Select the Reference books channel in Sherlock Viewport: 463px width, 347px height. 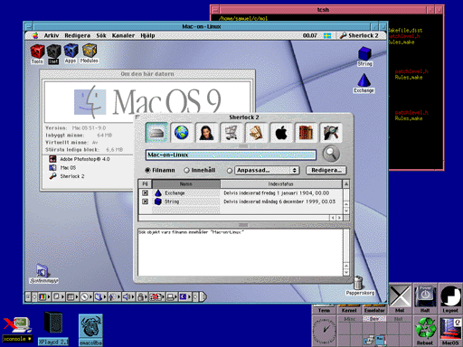coord(306,132)
